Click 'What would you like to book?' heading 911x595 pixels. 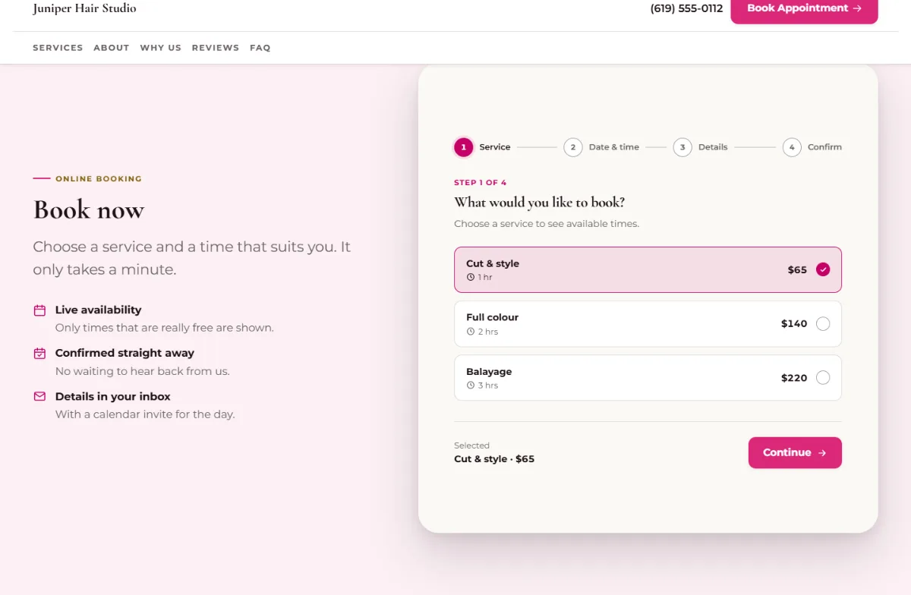pyautogui.click(x=540, y=203)
